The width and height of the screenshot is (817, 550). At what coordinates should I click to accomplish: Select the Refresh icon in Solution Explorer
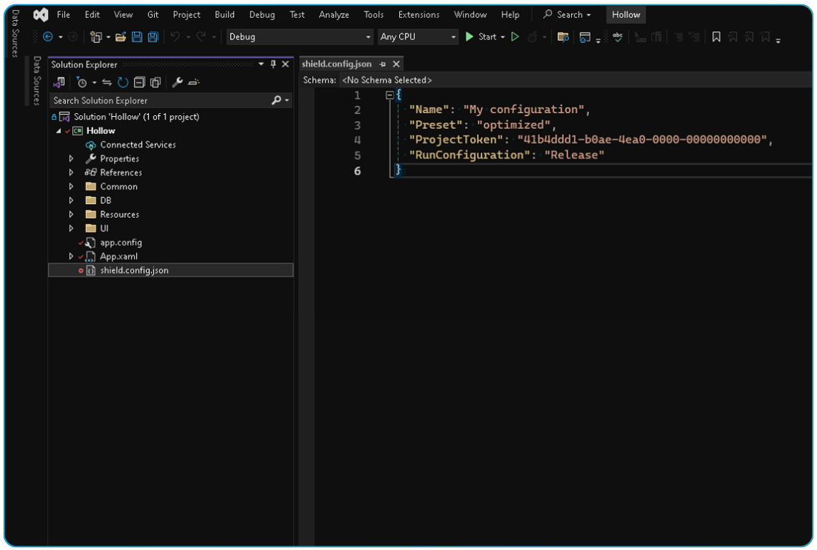coord(123,82)
